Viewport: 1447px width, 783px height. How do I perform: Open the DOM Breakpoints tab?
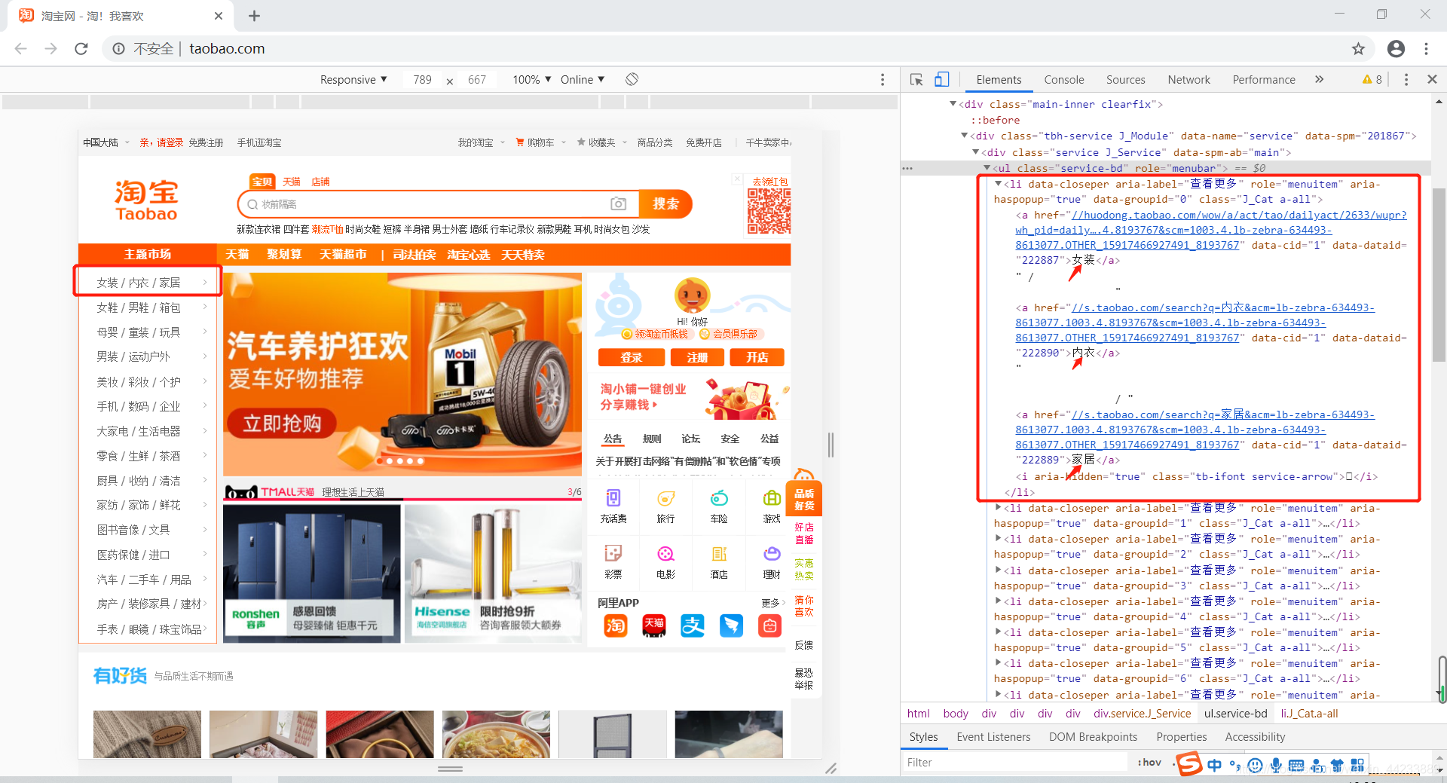pyautogui.click(x=1093, y=737)
